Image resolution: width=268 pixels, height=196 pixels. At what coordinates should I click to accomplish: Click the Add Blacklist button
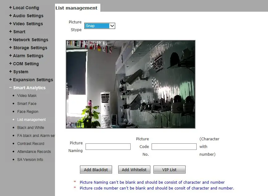pos(96,170)
